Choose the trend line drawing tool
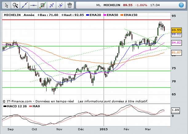188x134 pixels. pyautogui.click(x=24, y=5)
